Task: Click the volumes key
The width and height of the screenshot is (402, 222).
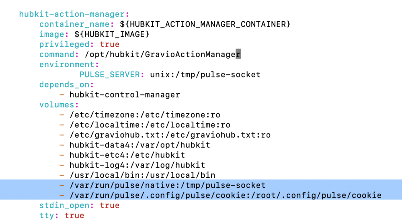Action: click(56, 105)
